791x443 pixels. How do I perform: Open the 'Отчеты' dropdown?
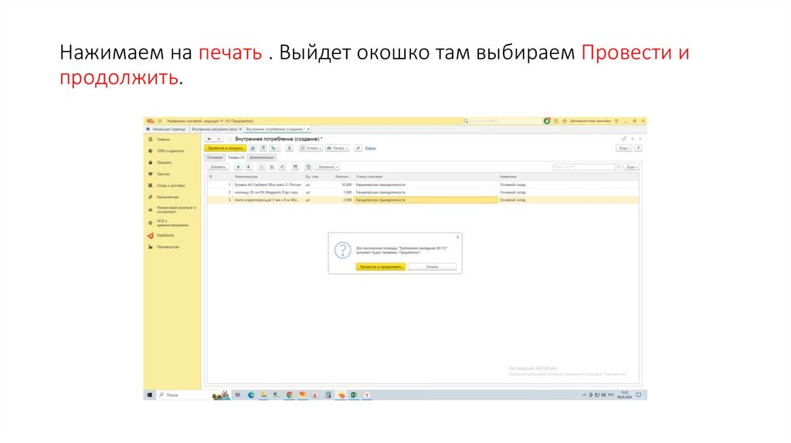click(311, 148)
